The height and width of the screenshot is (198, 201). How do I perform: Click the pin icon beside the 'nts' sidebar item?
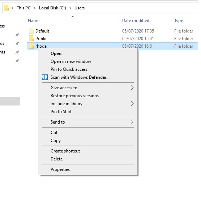click(x=17, y=52)
